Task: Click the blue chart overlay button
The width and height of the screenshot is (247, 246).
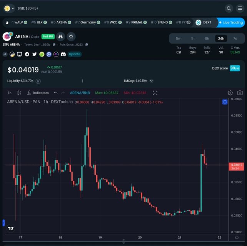Action: click(225, 102)
